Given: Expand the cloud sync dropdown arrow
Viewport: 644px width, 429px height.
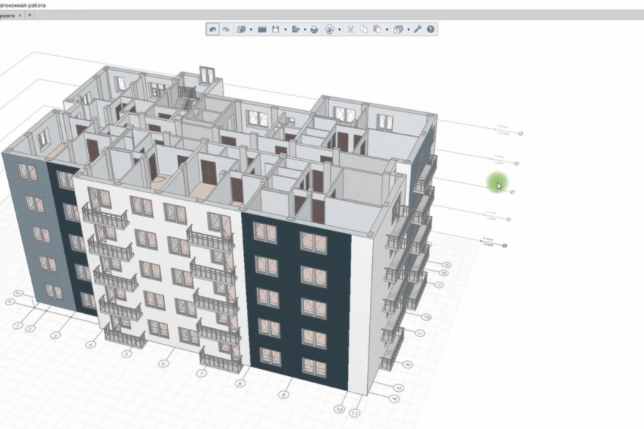Looking at the screenshot, I should [339, 29].
